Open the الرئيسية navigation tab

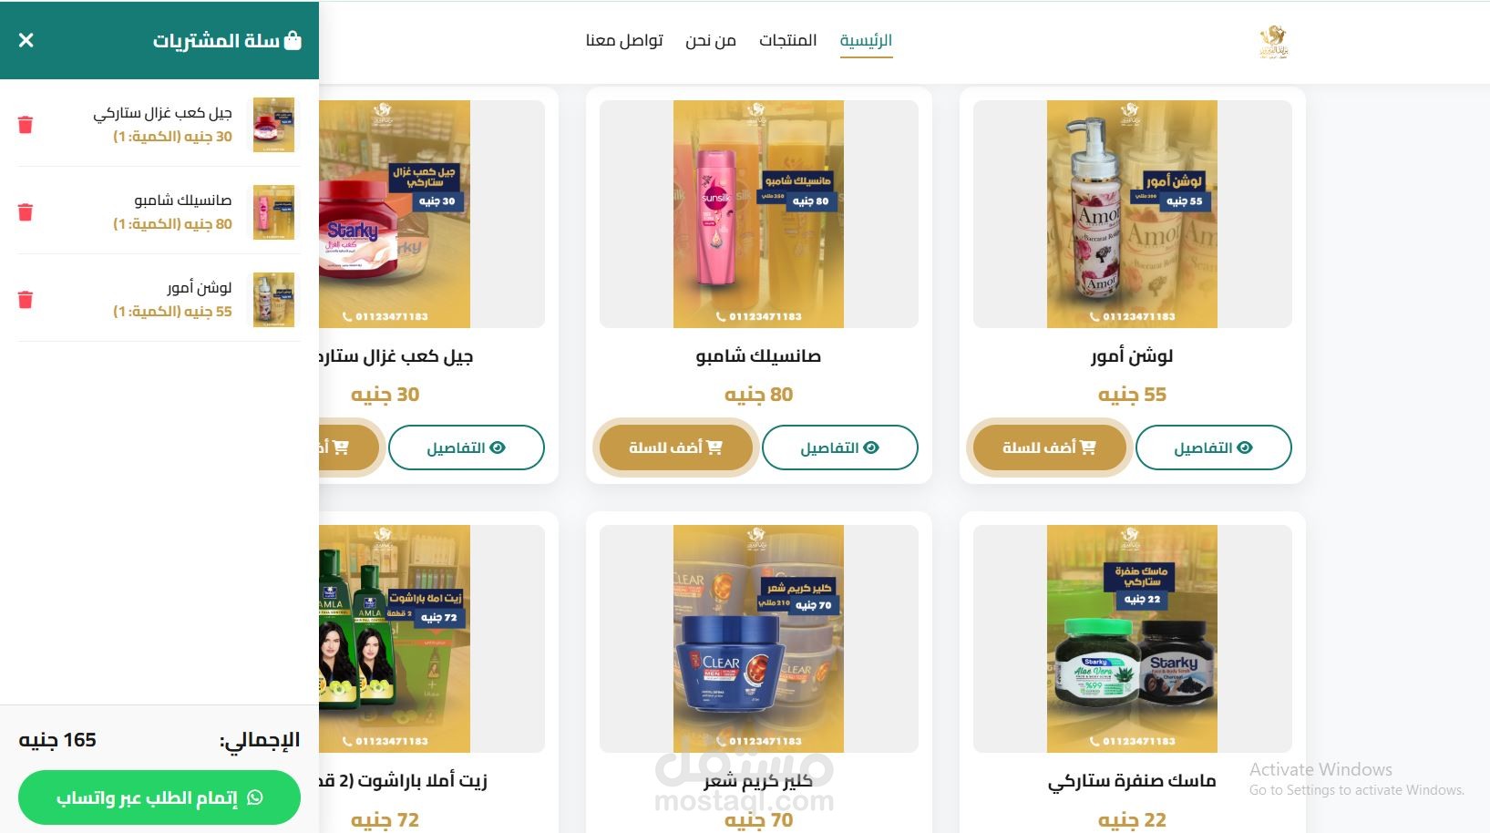pos(866,40)
